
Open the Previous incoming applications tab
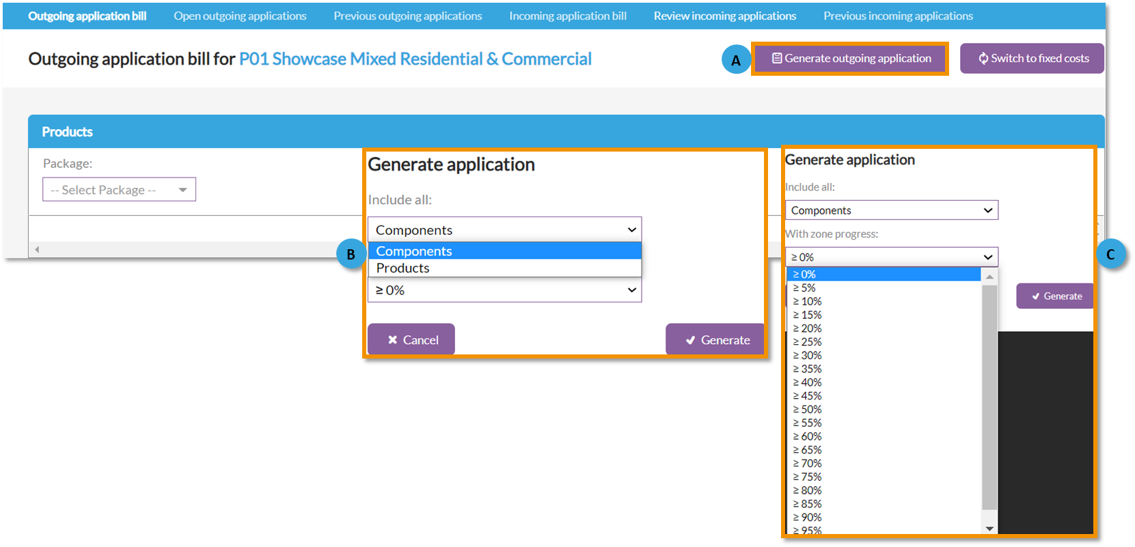897,16
